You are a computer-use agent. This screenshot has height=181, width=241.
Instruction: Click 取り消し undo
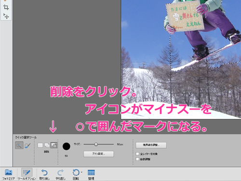[x=44, y=174]
